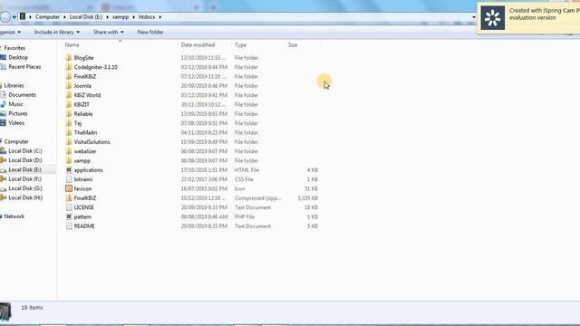This screenshot has height=326, width=580.
Task: Sort by the Type column header
Action: tap(240, 45)
